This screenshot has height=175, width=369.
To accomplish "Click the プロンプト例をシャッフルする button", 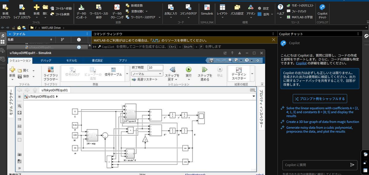I will (320, 99).
